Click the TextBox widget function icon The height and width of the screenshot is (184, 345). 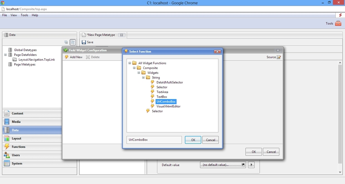[153, 97]
